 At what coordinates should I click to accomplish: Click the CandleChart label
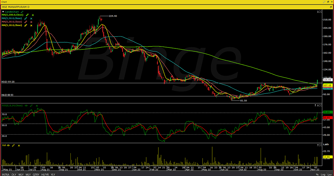(12, 12)
